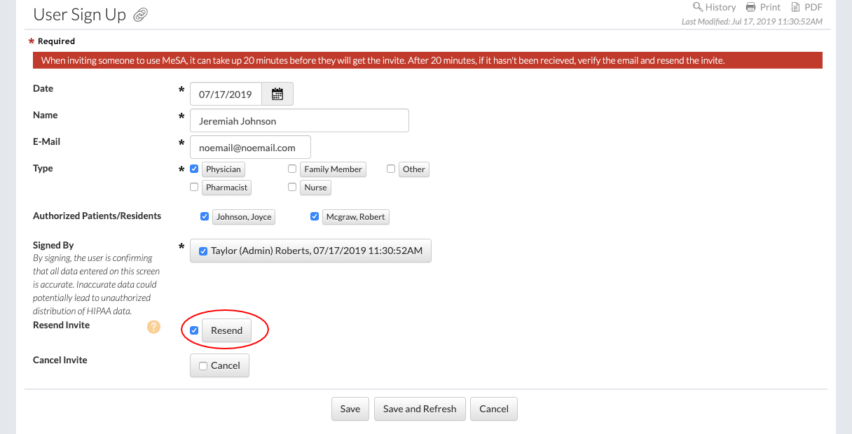Export the form as PDF
The width and height of the screenshot is (852, 434).
[806, 7]
